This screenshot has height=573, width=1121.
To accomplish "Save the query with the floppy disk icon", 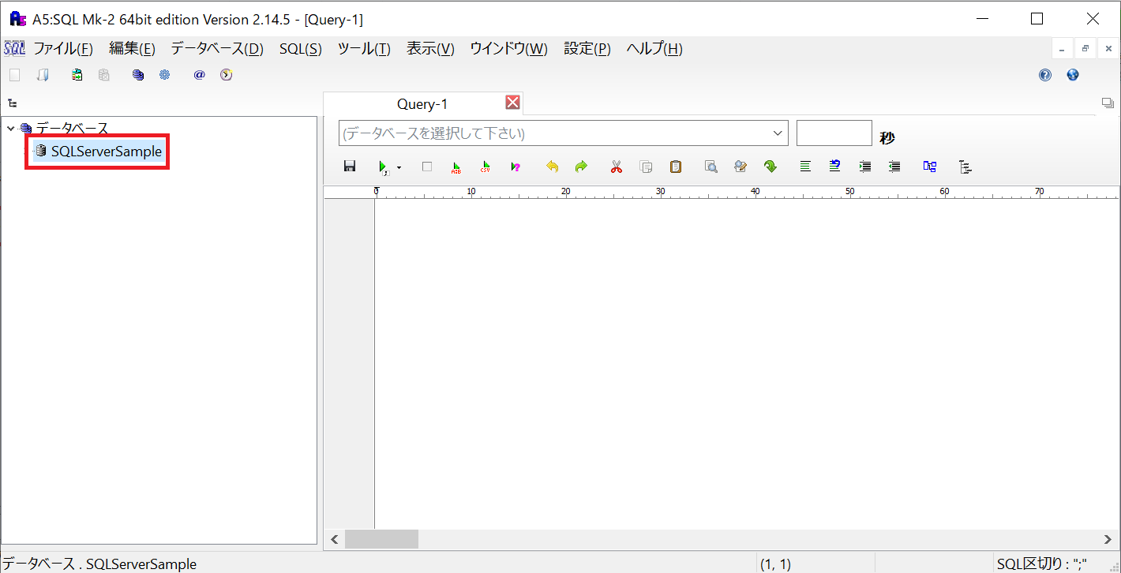I will click(x=350, y=167).
